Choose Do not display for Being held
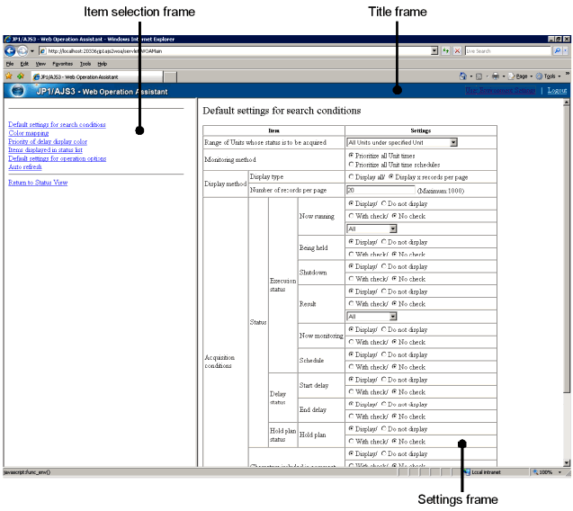Viewport: 573px width, 511px height. pyautogui.click(x=385, y=242)
